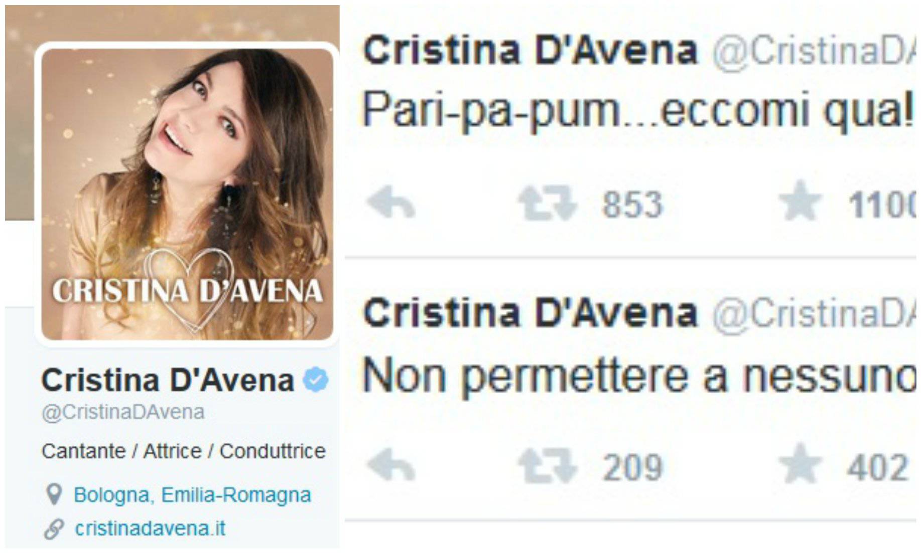Star the Non permettere a nessuno tweet
This screenshot has width=921, height=553.
pyautogui.click(x=800, y=463)
